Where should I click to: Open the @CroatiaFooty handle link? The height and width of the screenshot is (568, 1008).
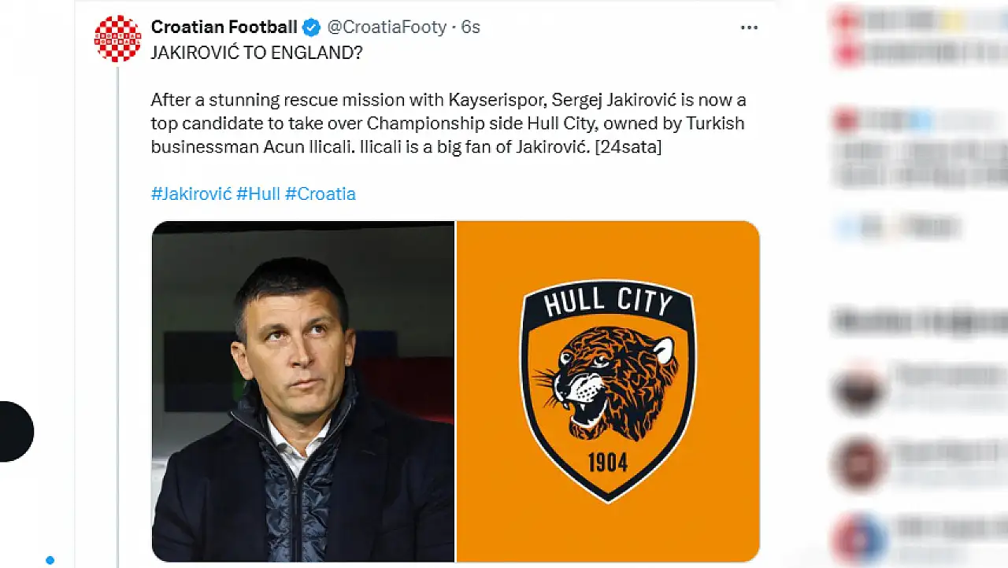coord(386,27)
